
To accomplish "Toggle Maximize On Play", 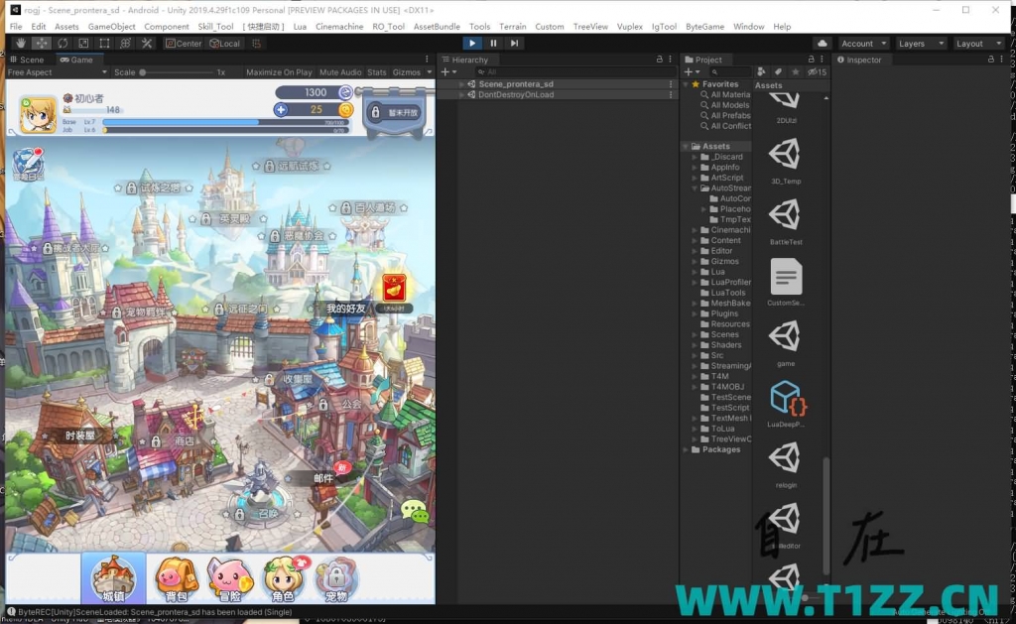I will (279, 72).
